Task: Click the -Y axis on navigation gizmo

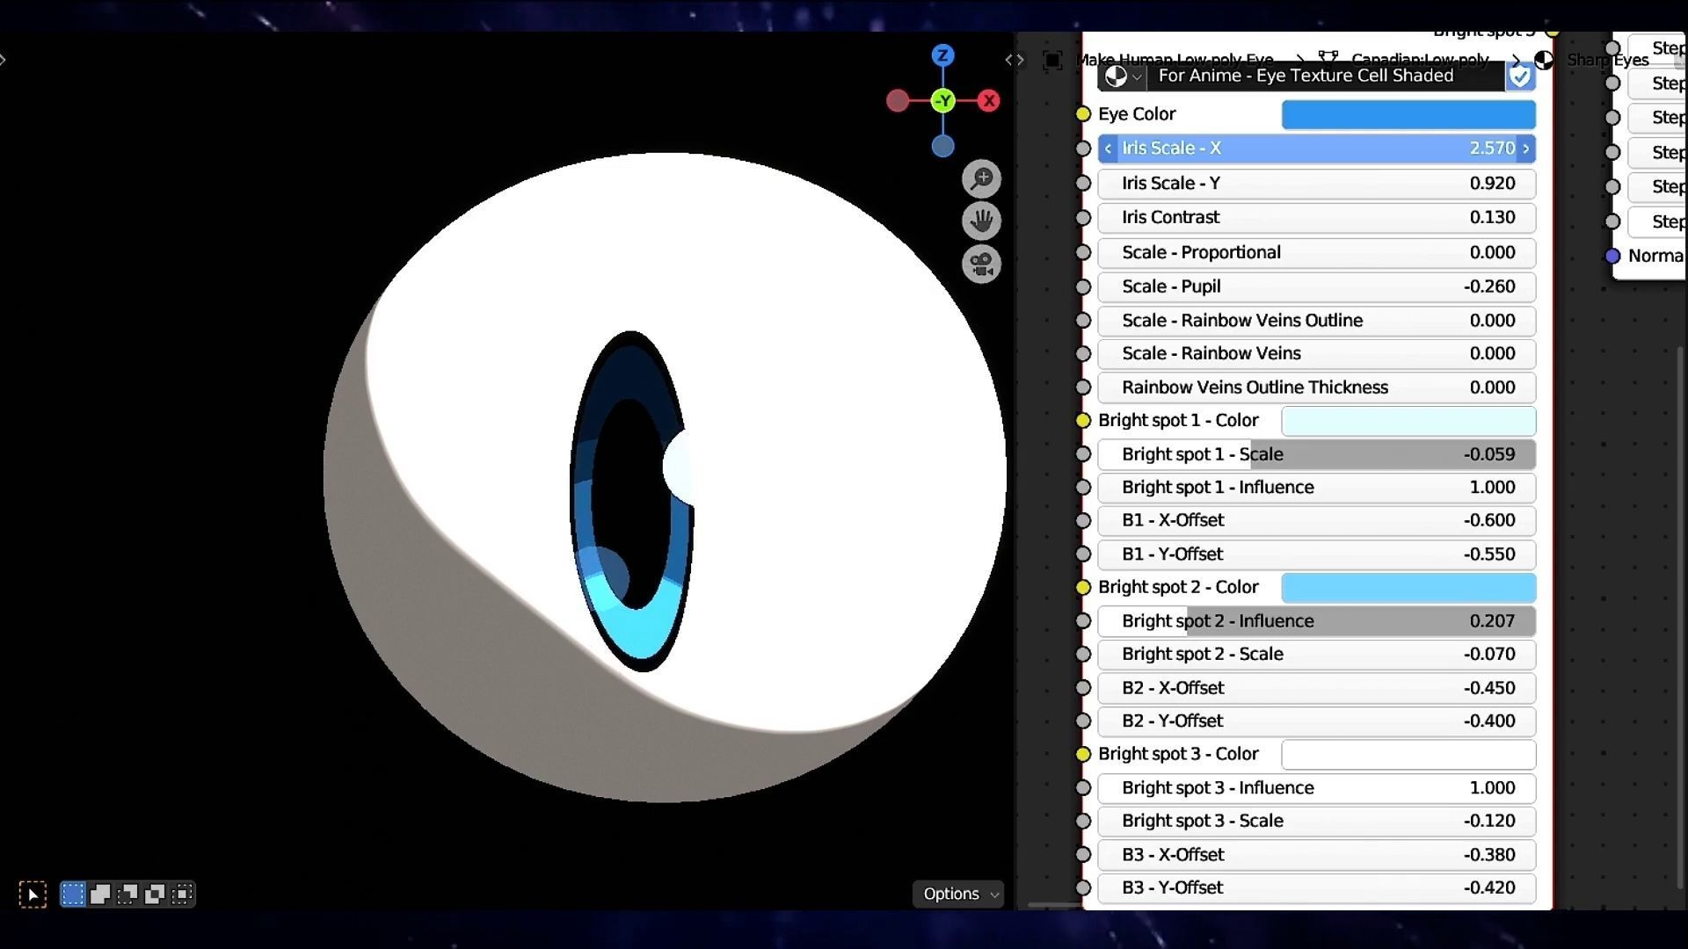Action: (942, 101)
